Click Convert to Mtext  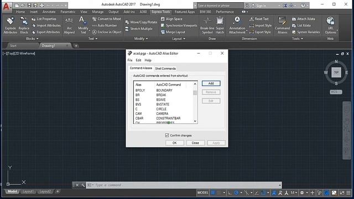(x=107, y=19)
